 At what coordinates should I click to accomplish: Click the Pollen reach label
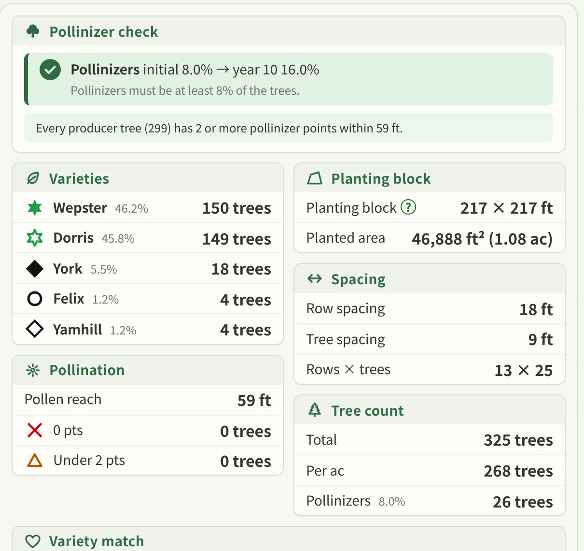[x=63, y=400]
